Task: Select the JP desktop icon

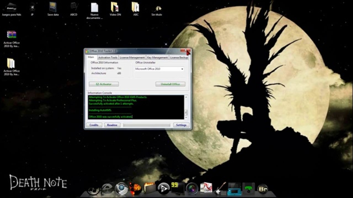Action: pos(32,9)
